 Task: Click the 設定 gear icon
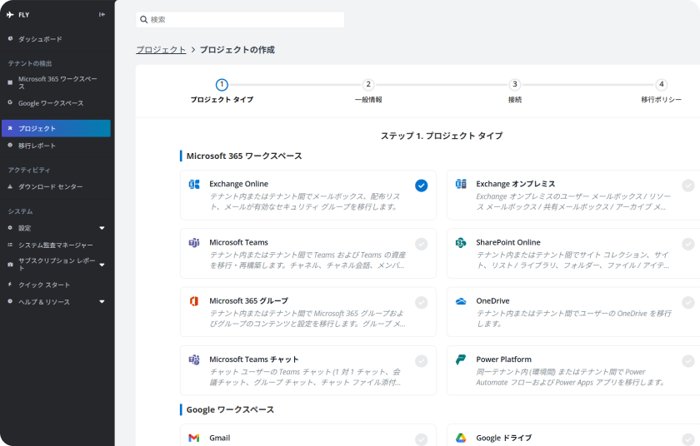point(10,228)
